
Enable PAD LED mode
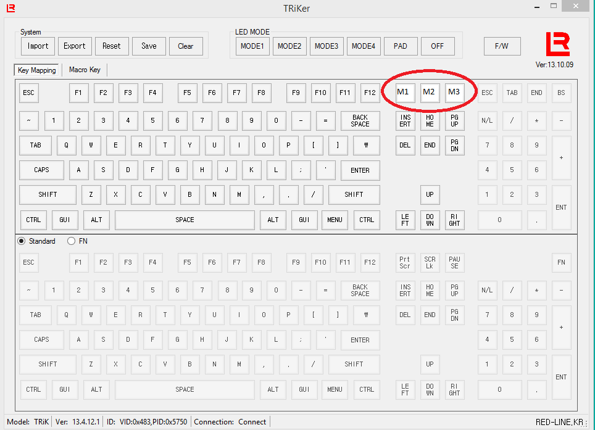point(401,46)
